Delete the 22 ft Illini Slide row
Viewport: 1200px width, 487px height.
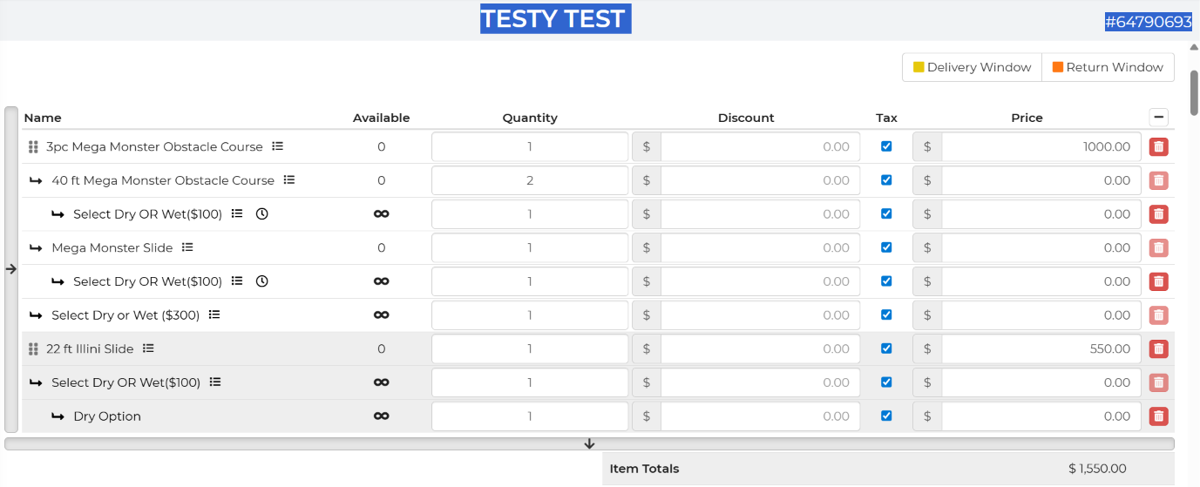(1158, 348)
